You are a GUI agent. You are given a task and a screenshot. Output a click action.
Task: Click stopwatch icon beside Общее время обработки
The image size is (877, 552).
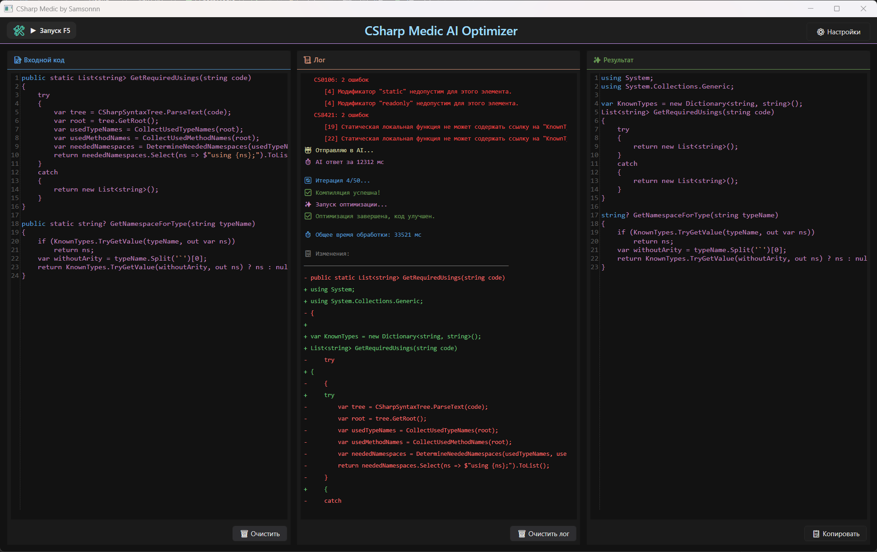pyautogui.click(x=308, y=235)
